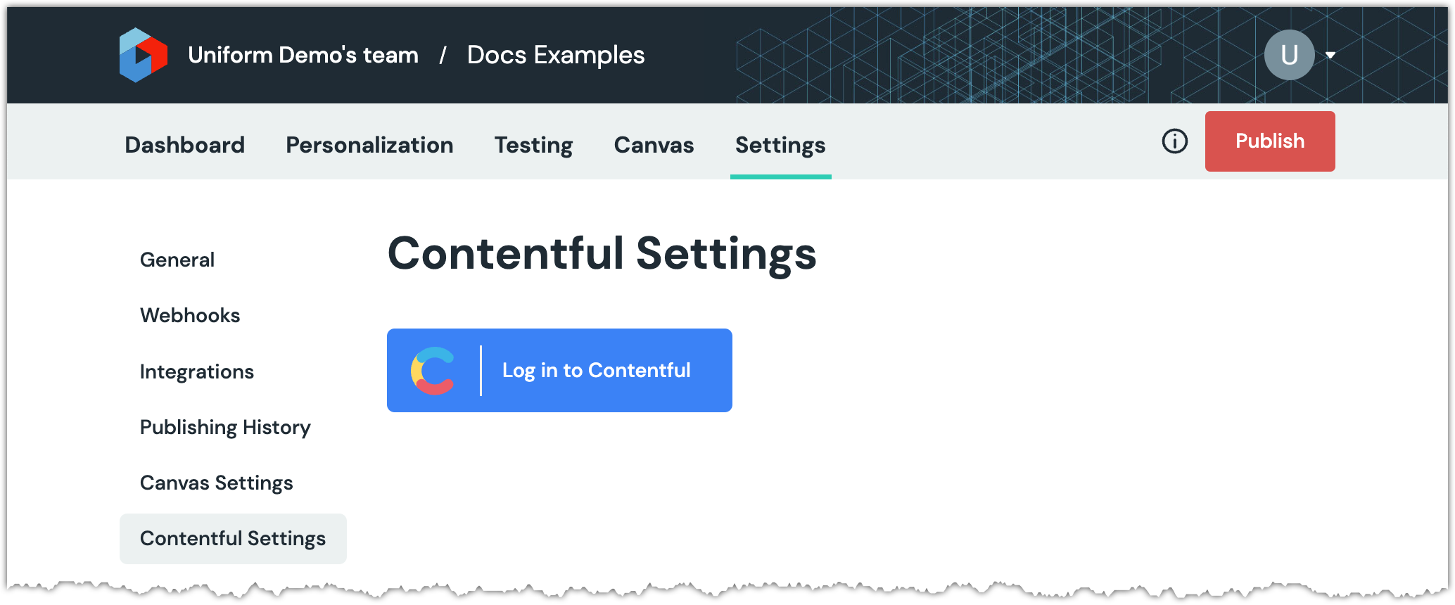Image resolution: width=1455 pixels, height=605 pixels.
Task: Open General settings in the sidebar
Action: 177,260
